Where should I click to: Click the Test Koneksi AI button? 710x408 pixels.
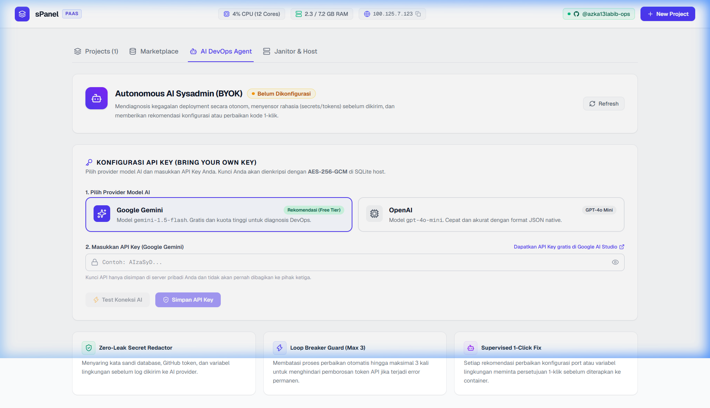[x=118, y=300]
